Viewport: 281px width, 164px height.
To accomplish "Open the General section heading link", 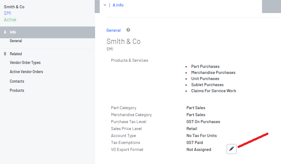I will [113, 30].
